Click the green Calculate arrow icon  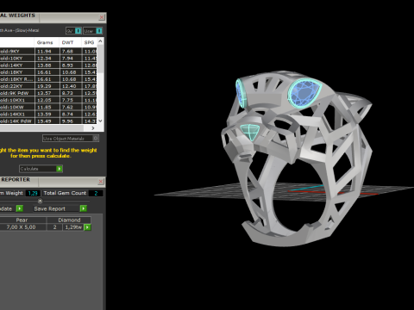point(60,169)
